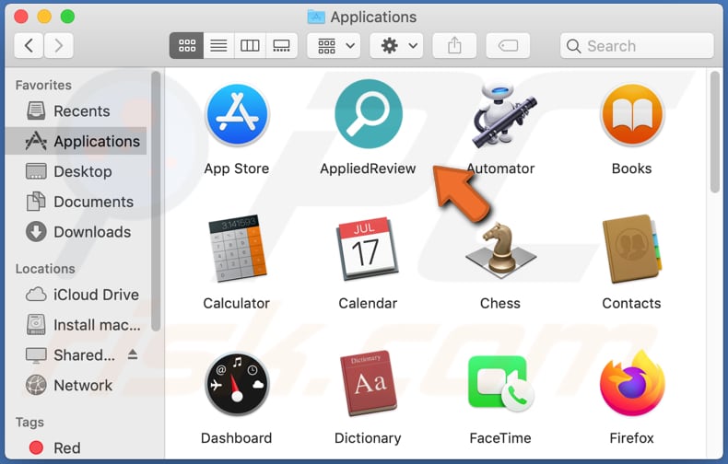
Task: Switch to gallery view
Action: point(281,45)
